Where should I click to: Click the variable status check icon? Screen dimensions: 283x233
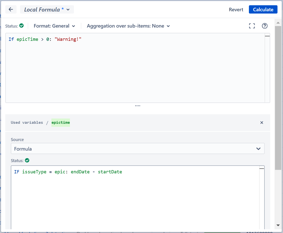click(x=27, y=160)
